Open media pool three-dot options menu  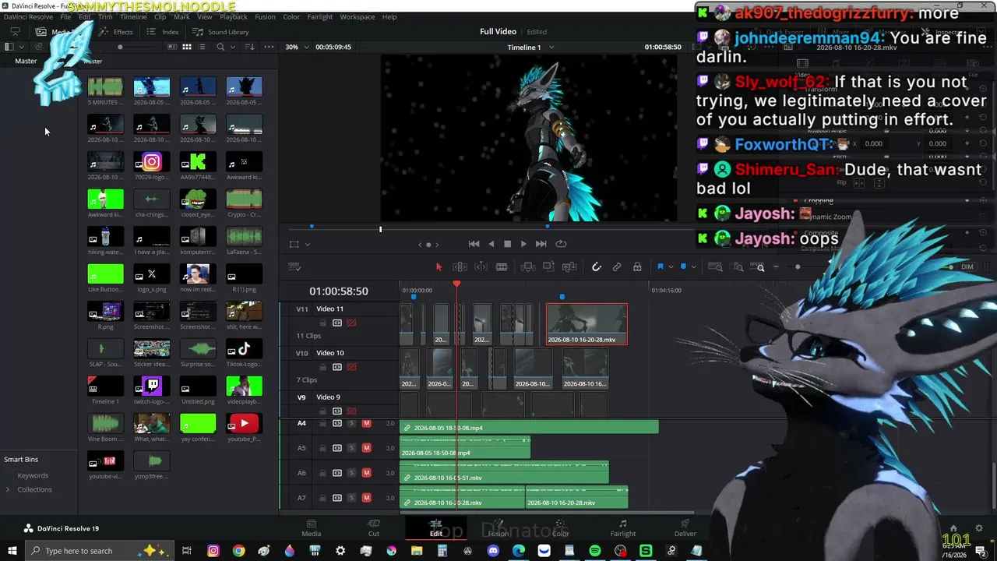pyautogui.click(x=270, y=47)
